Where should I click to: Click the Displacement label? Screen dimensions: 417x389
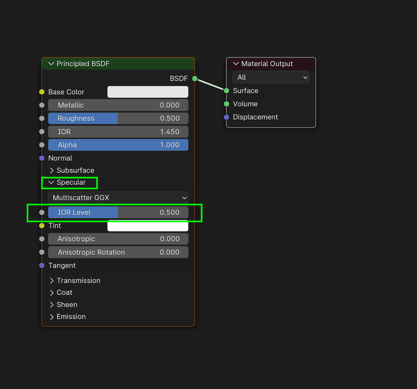click(255, 117)
